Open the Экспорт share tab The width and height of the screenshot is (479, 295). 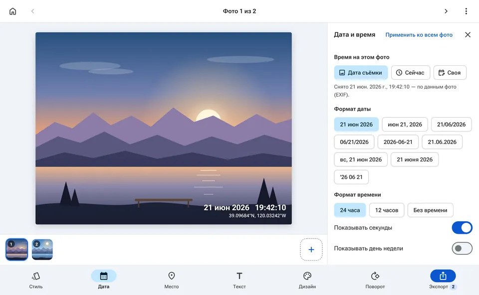tap(443, 280)
